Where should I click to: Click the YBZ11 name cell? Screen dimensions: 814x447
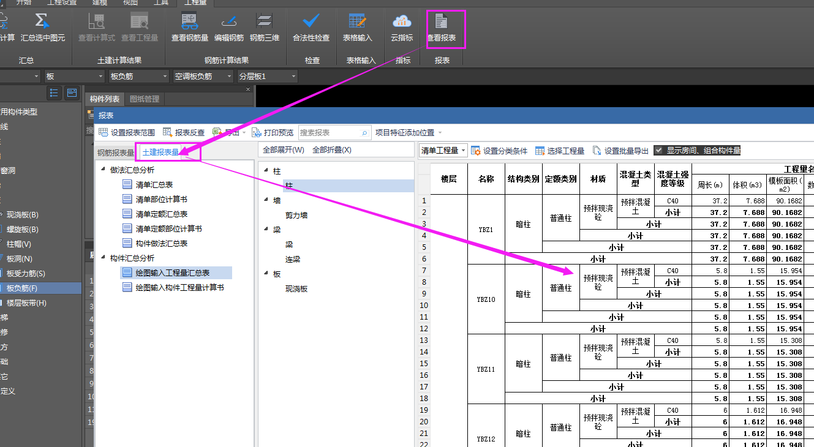point(486,369)
